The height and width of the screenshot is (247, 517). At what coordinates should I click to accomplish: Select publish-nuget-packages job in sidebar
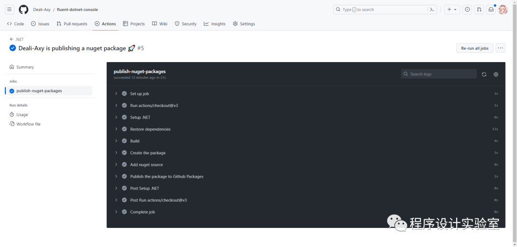49,91
